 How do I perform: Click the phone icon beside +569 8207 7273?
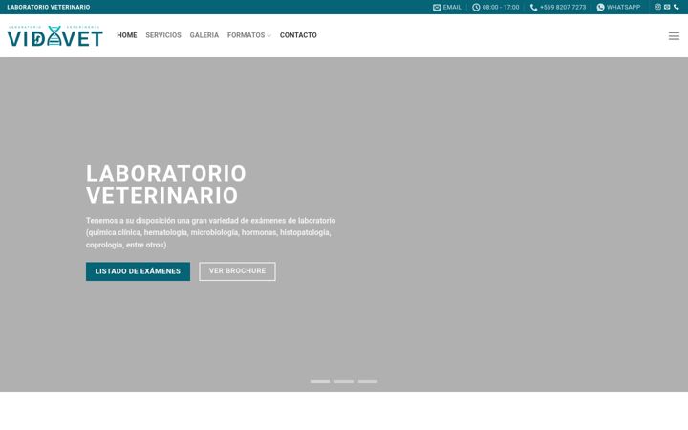[533, 7]
